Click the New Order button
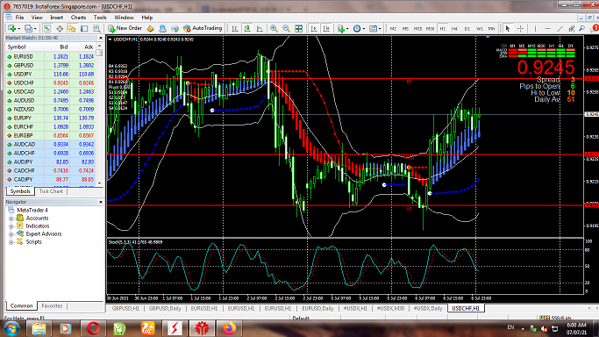 pos(125,28)
